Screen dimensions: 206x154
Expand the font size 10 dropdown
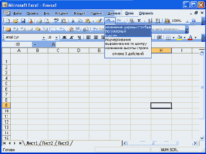tap(56, 38)
